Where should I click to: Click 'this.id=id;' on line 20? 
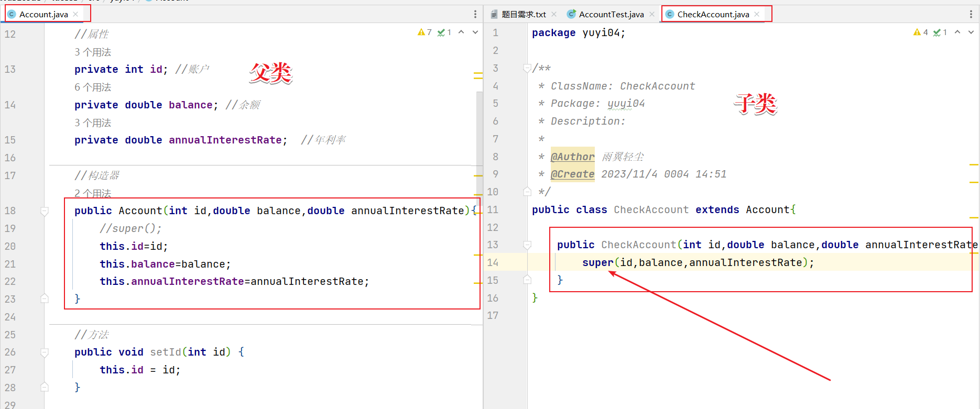click(x=134, y=246)
